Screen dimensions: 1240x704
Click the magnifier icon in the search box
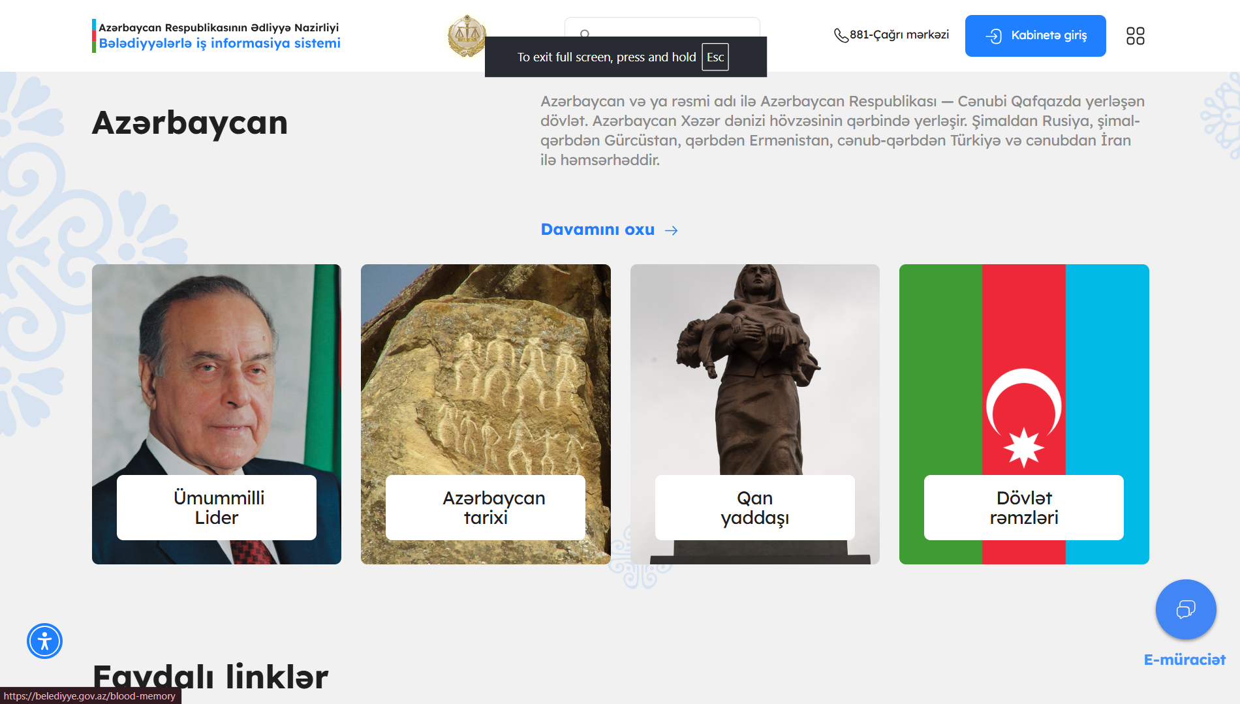click(x=585, y=33)
